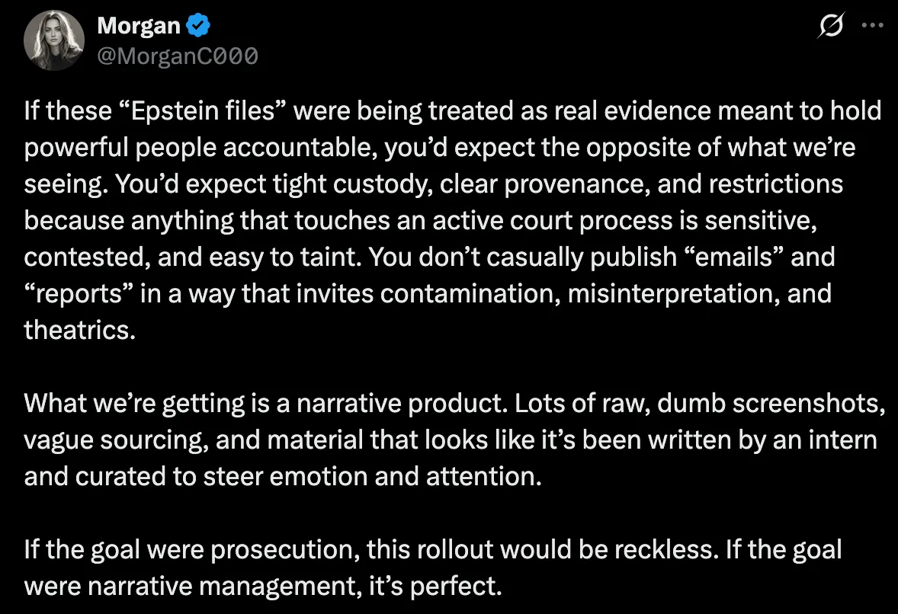Open Morgan's profile picture
The width and height of the screenshot is (898, 614).
coord(53,41)
